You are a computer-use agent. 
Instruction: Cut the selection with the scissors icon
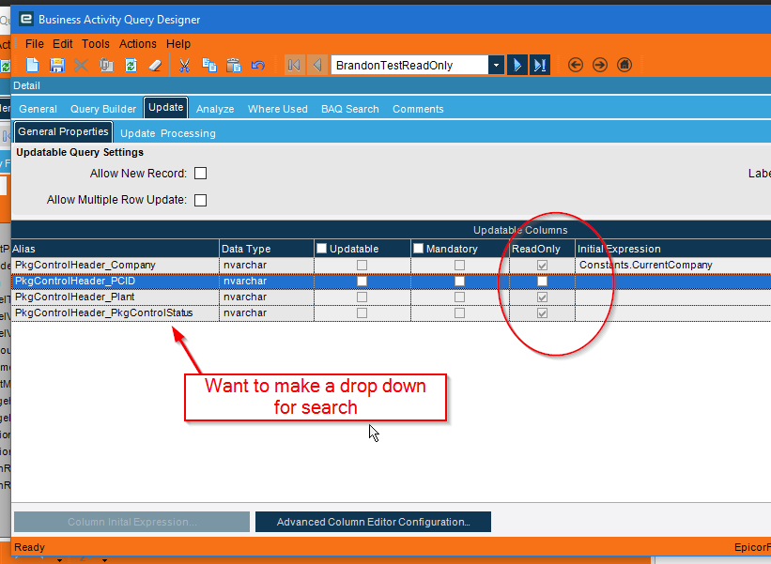click(x=185, y=65)
